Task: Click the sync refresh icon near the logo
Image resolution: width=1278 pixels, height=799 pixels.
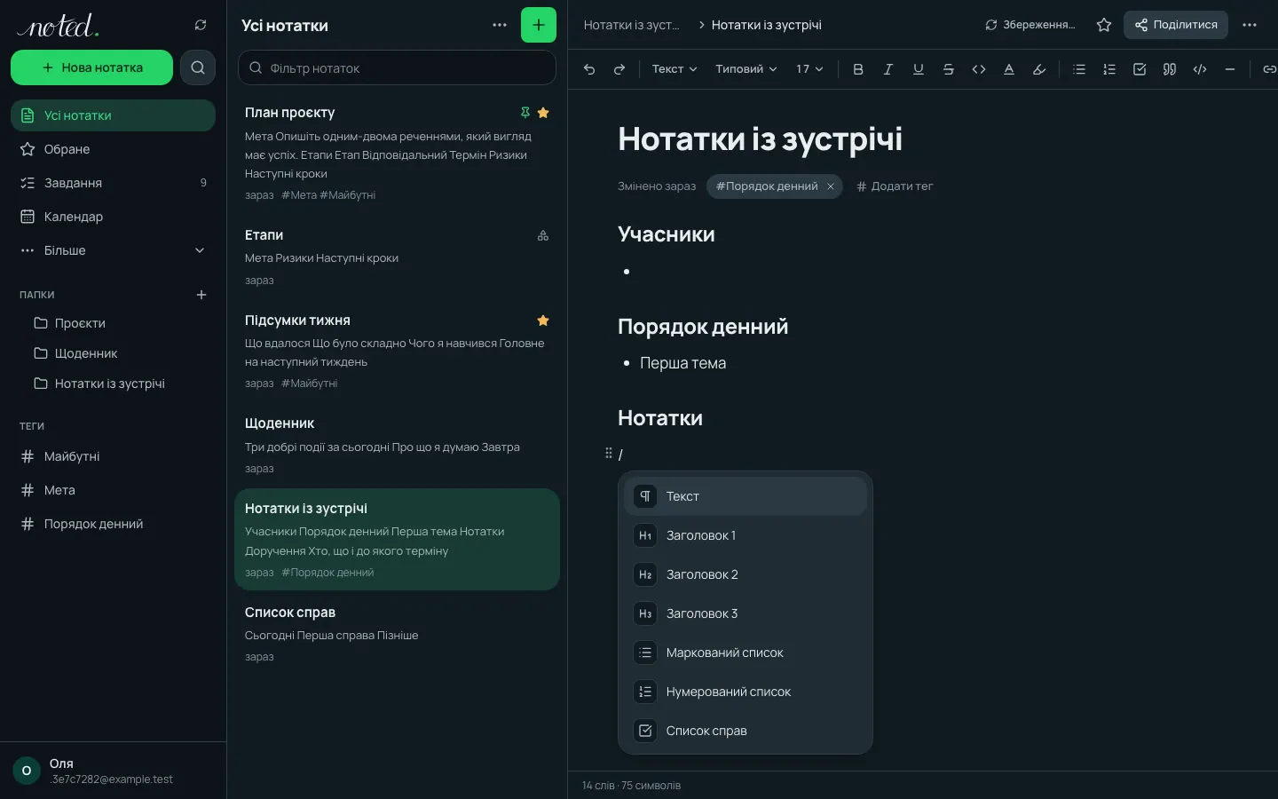Action: pos(201,25)
